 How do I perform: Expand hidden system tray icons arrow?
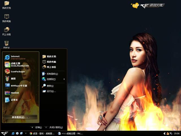[x=165, y=133]
